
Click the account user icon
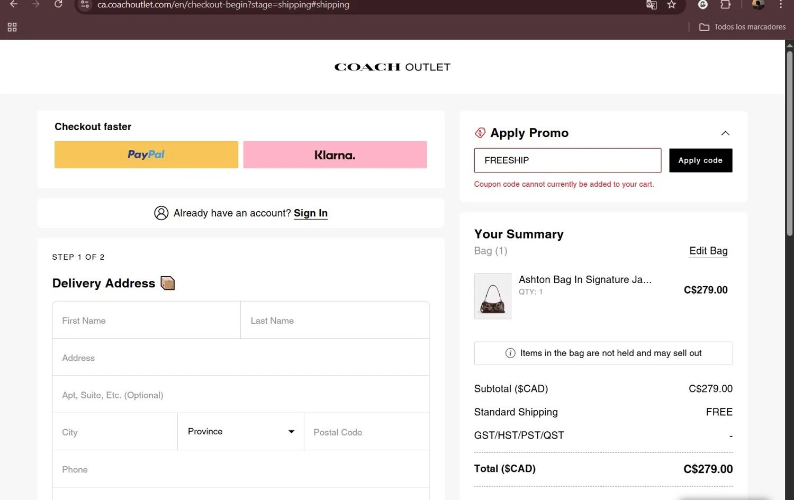(161, 213)
